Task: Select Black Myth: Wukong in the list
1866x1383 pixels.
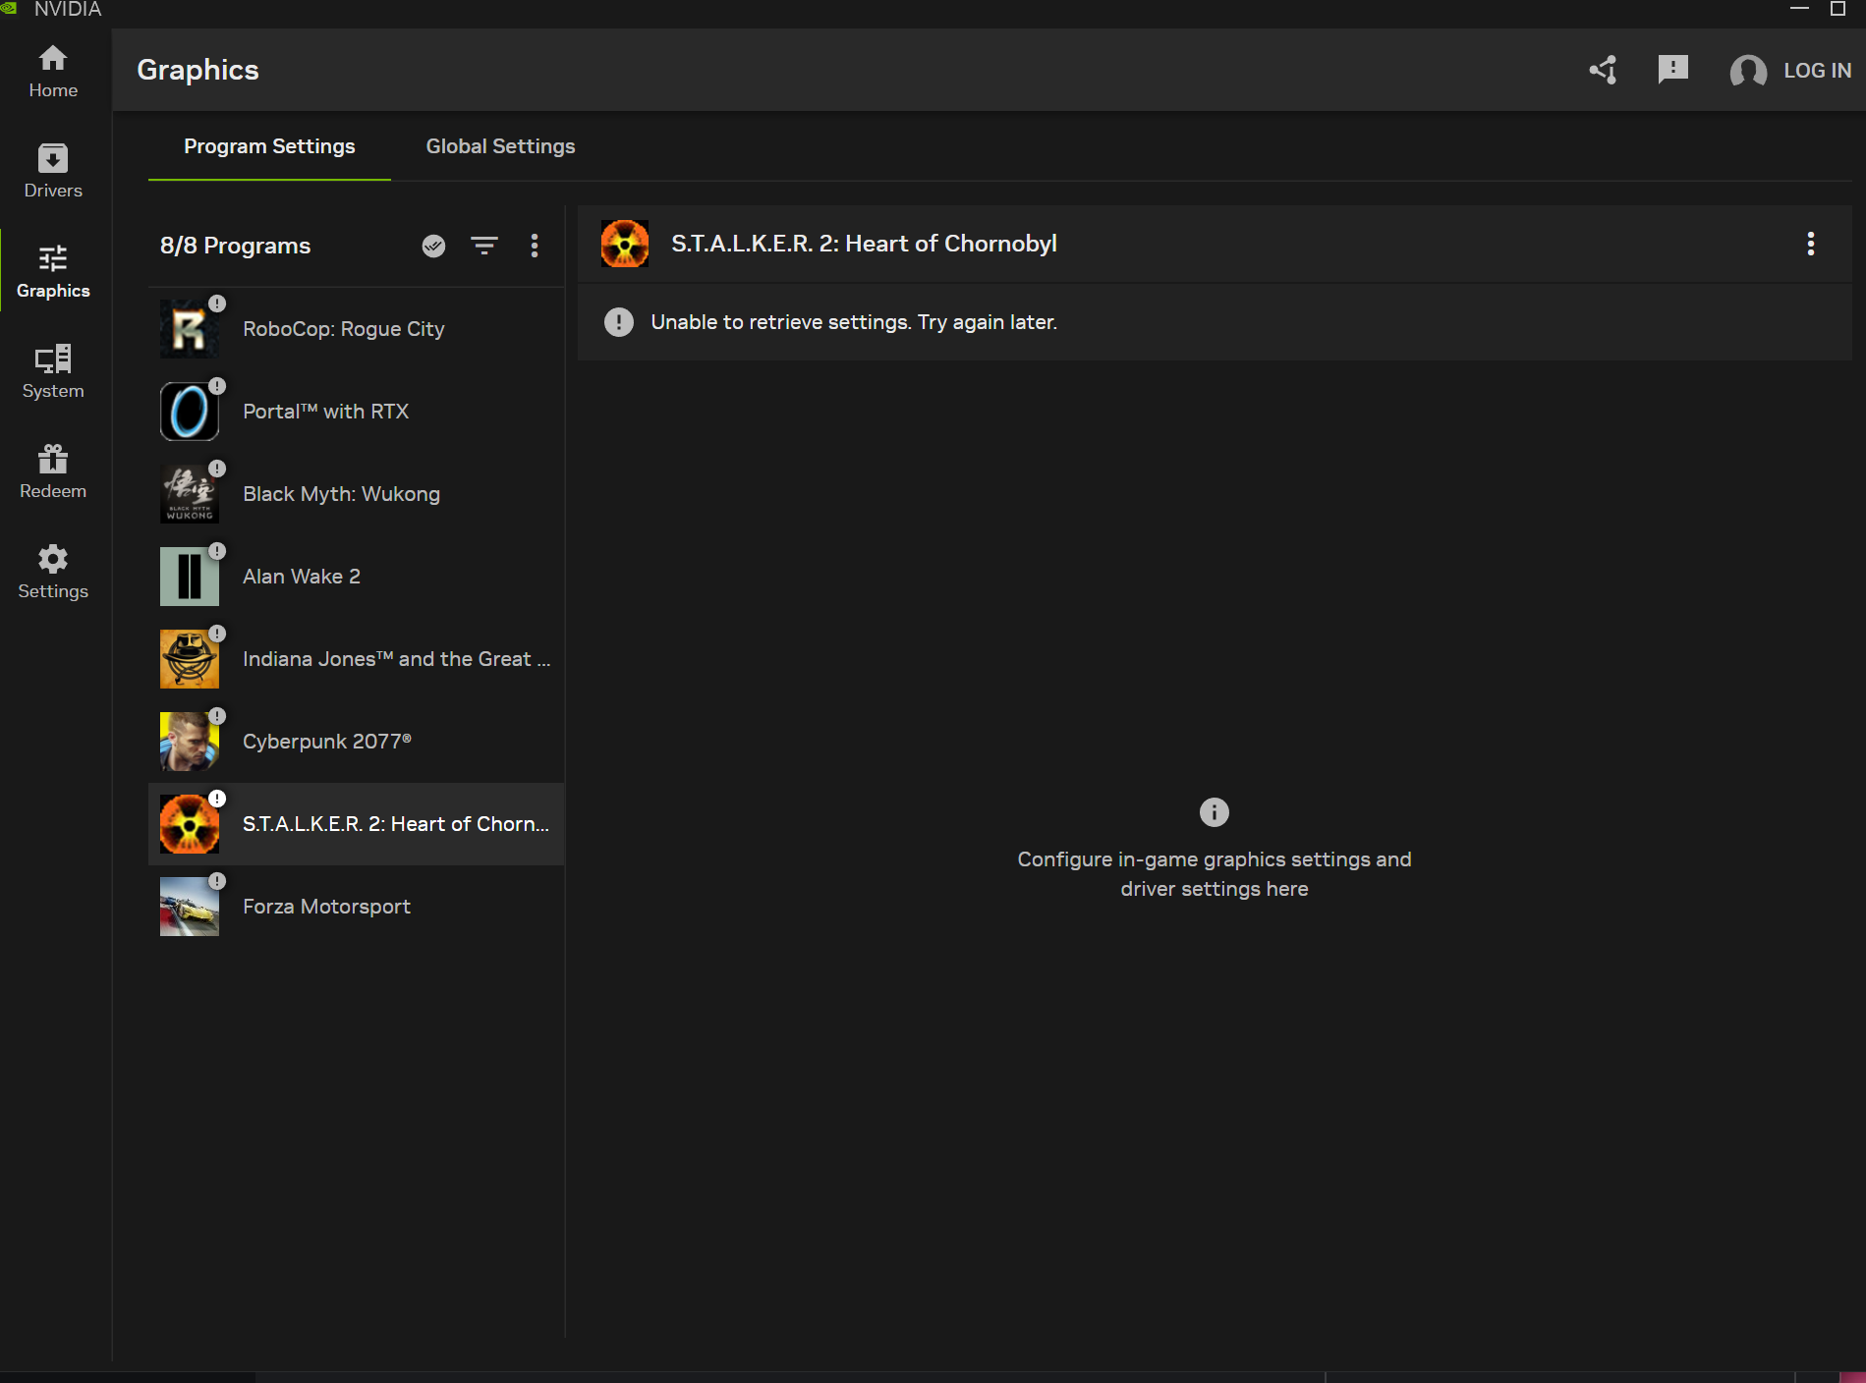Action: (x=356, y=494)
